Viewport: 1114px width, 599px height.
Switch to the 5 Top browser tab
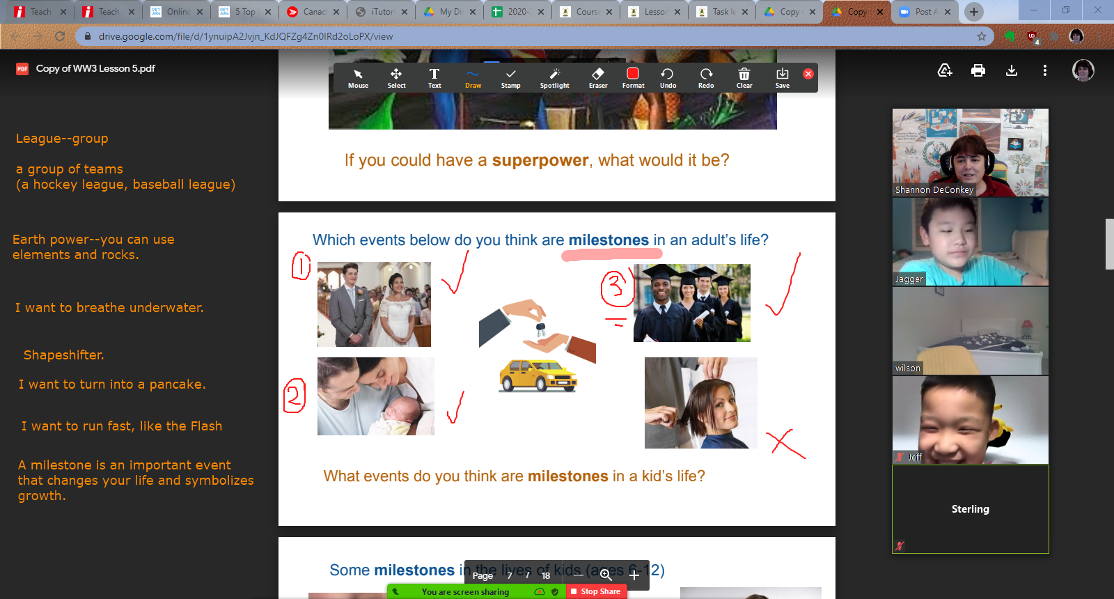click(245, 12)
